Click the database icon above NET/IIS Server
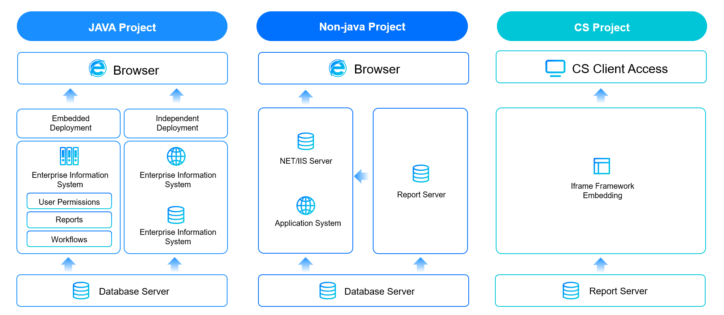The height and width of the screenshot is (315, 724). (x=306, y=141)
